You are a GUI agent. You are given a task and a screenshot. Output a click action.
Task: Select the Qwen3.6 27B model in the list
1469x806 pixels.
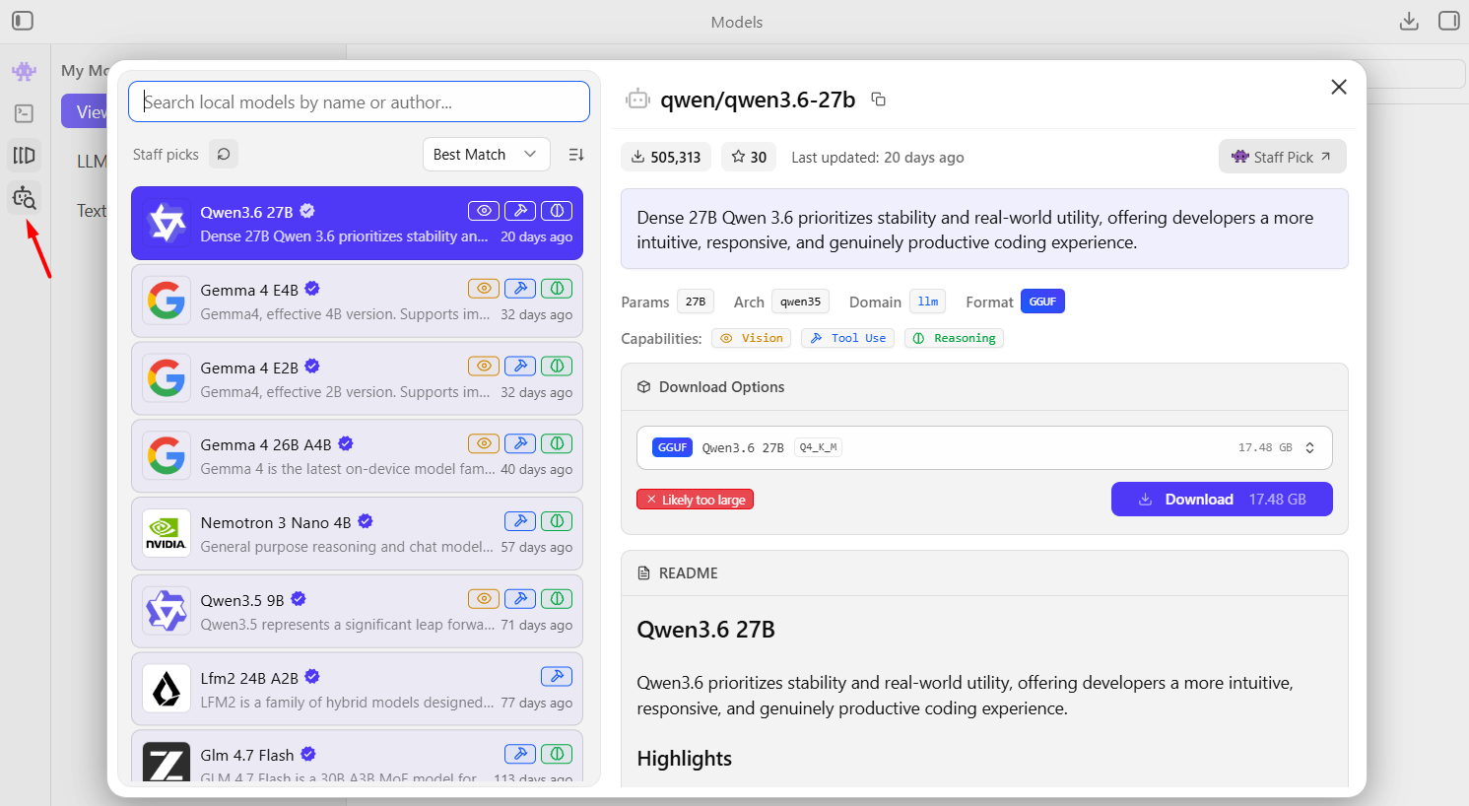357,223
